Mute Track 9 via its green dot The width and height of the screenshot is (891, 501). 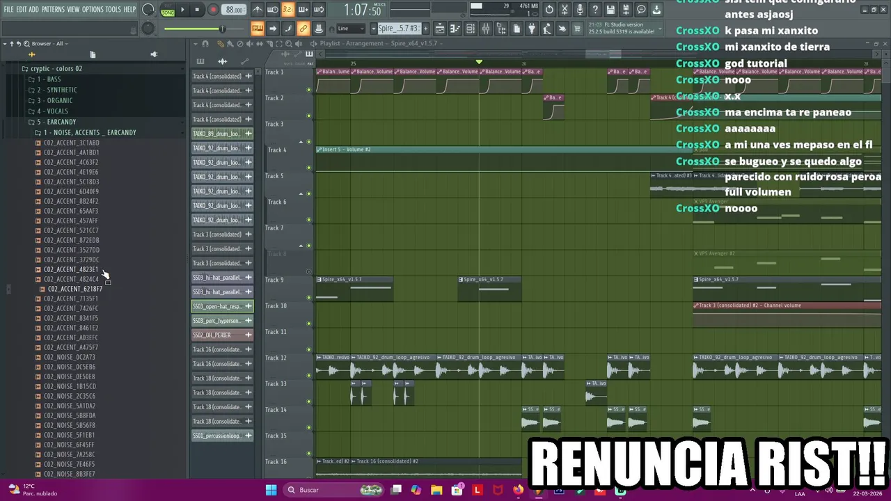308,298
